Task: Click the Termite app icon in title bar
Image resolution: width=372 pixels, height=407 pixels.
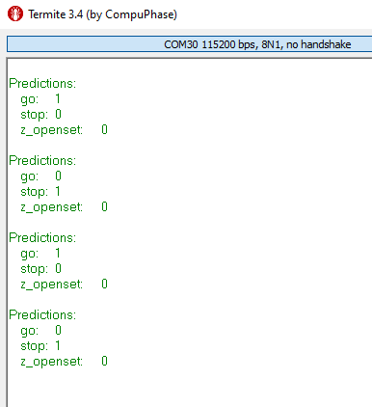Action: click(x=15, y=14)
